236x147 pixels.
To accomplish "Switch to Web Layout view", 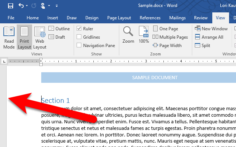I will [40, 38].
